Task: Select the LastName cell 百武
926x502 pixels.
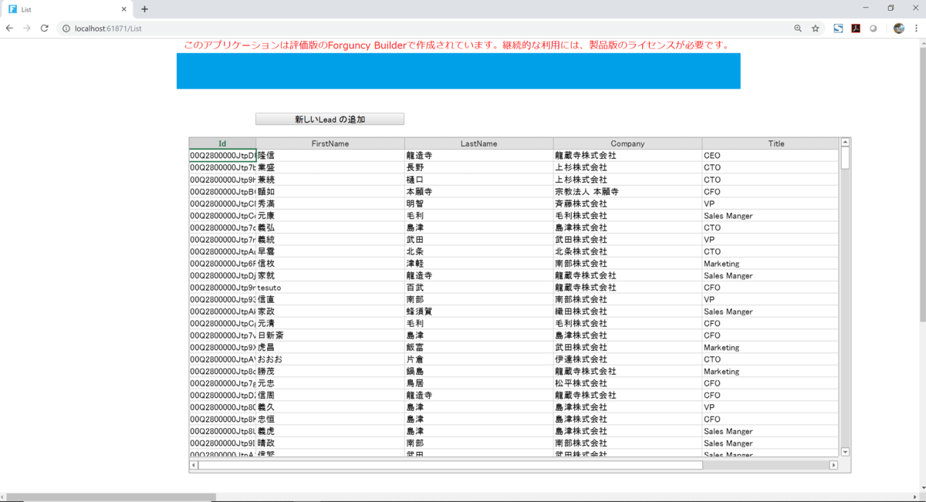Action: [478, 288]
